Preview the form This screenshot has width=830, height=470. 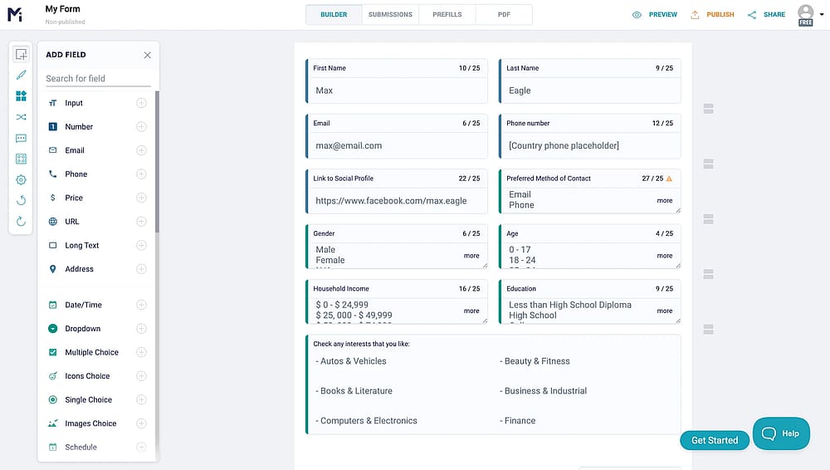pyautogui.click(x=655, y=15)
